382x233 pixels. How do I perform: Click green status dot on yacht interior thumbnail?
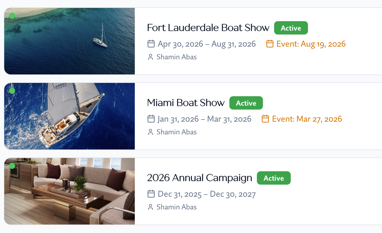12,166
